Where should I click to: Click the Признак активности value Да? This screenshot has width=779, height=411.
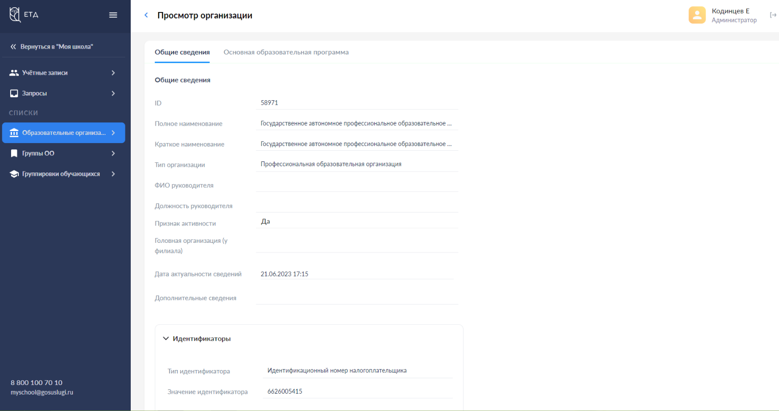click(265, 222)
